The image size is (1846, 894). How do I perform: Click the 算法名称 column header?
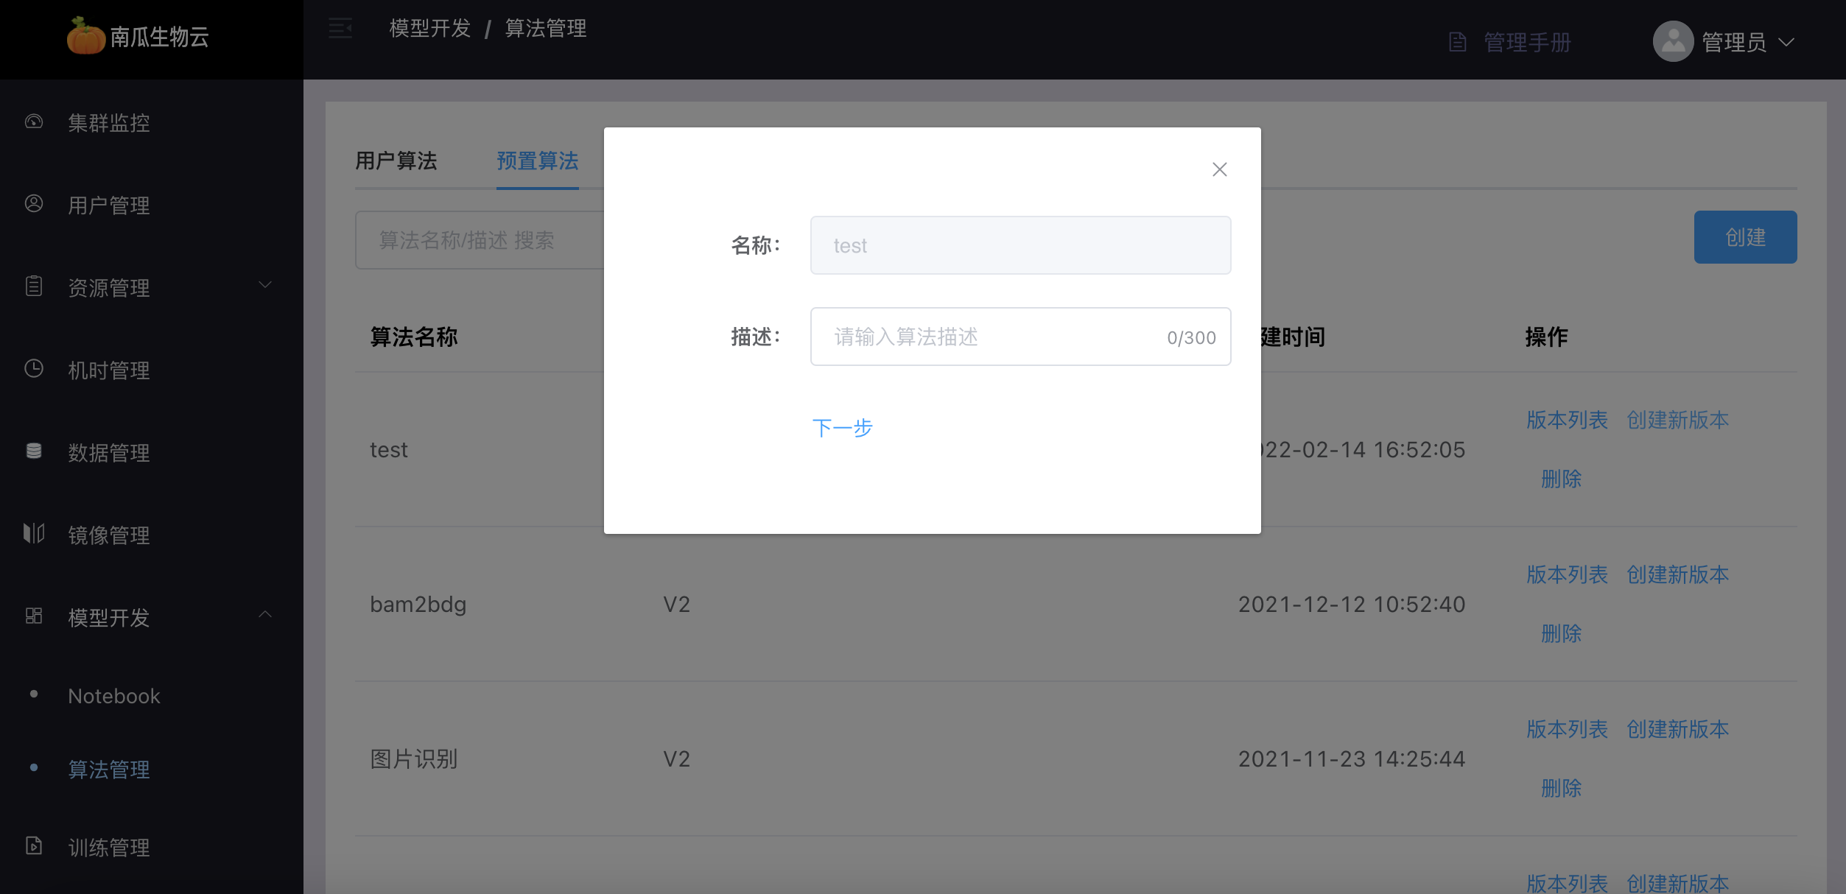click(414, 337)
